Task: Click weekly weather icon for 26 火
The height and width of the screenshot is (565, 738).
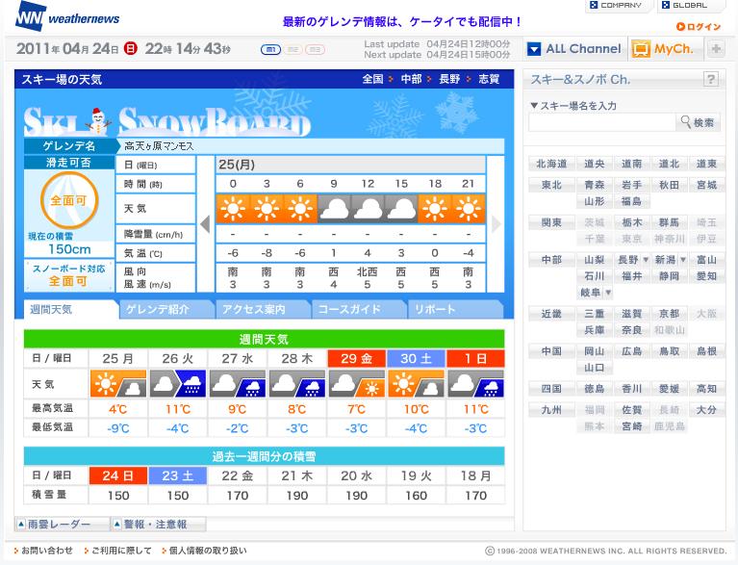Action: point(177,384)
